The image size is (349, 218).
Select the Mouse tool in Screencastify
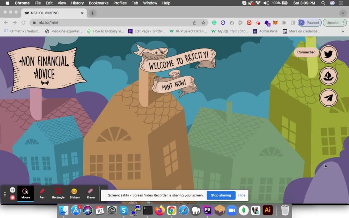[25, 194]
